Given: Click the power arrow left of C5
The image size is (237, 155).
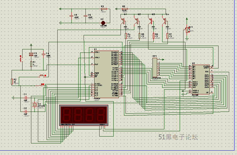Looking at the screenshot, I should tap(60, 9).
